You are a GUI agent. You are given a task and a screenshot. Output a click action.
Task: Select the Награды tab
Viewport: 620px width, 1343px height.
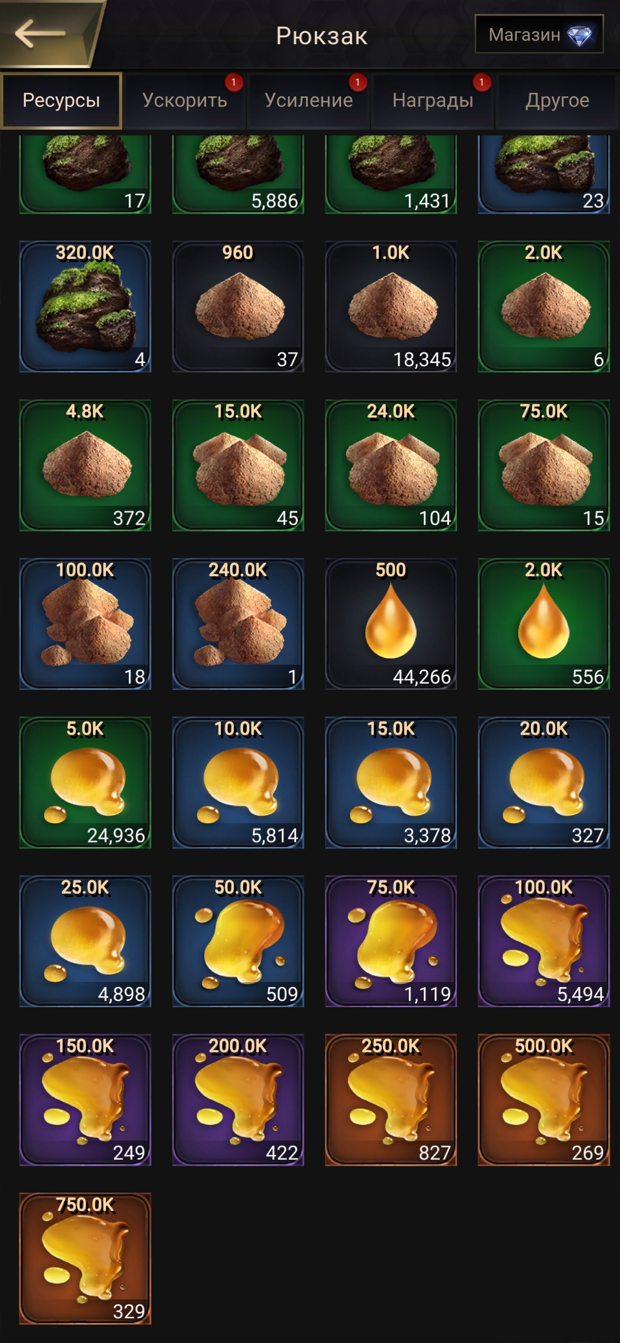[x=432, y=100]
